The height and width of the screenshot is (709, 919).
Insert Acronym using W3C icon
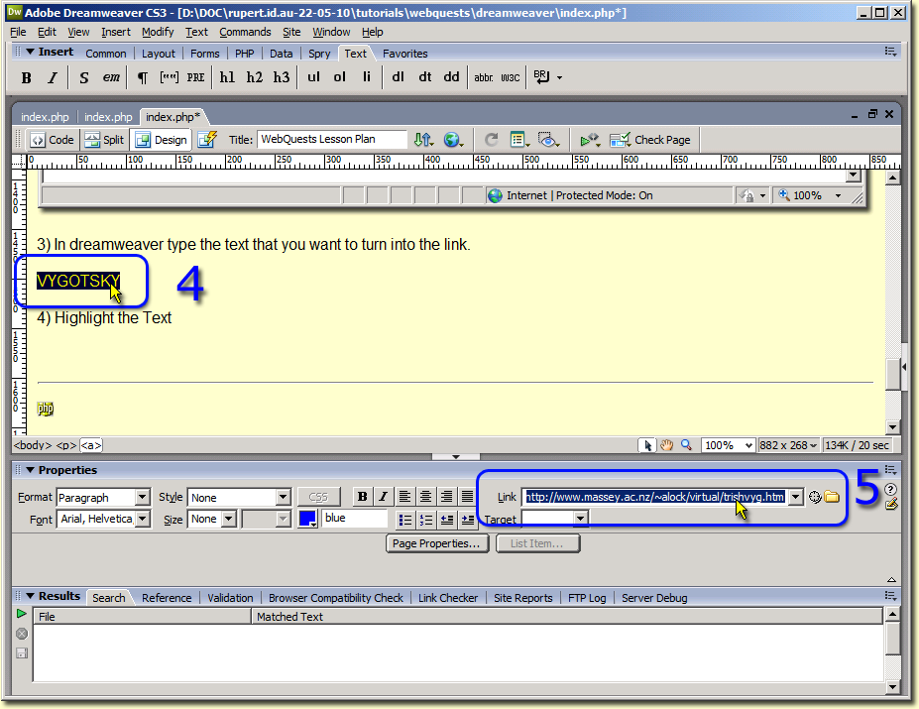click(510, 77)
